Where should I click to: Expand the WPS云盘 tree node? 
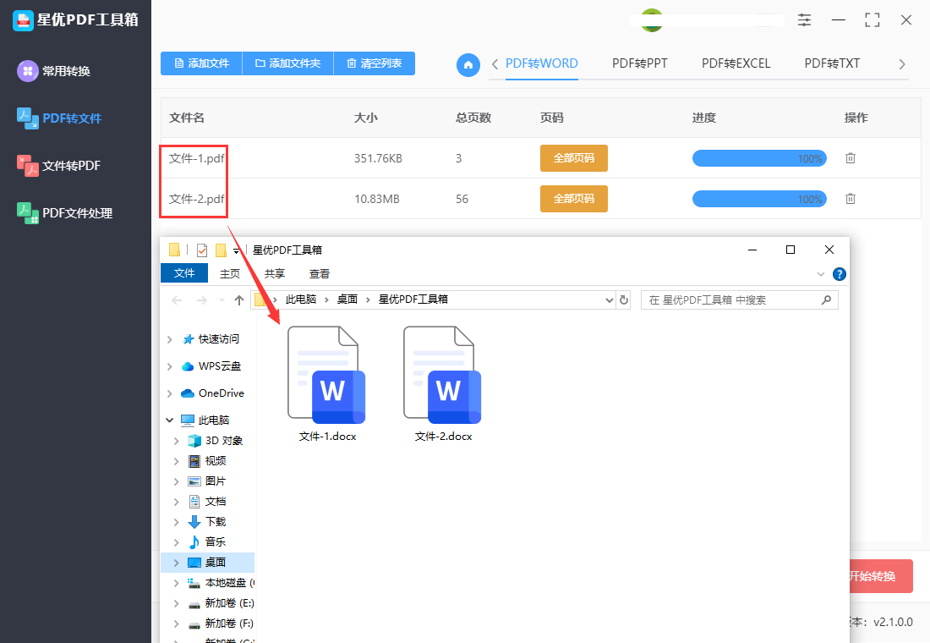pos(170,366)
